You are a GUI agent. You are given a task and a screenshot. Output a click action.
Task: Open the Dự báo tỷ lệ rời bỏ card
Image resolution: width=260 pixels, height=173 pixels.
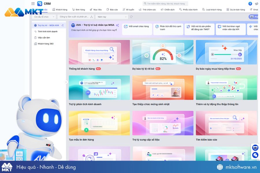(x=163, y=52)
